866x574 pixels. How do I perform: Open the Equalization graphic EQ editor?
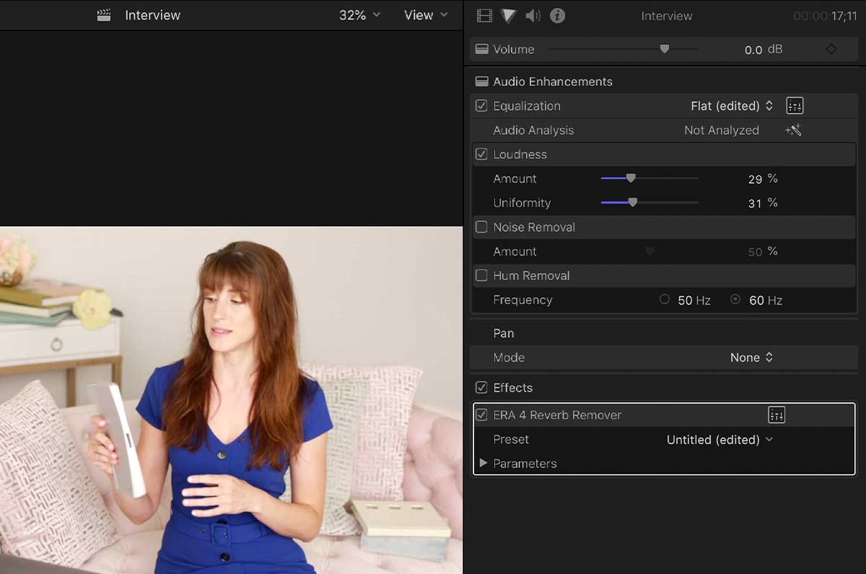point(795,105)
